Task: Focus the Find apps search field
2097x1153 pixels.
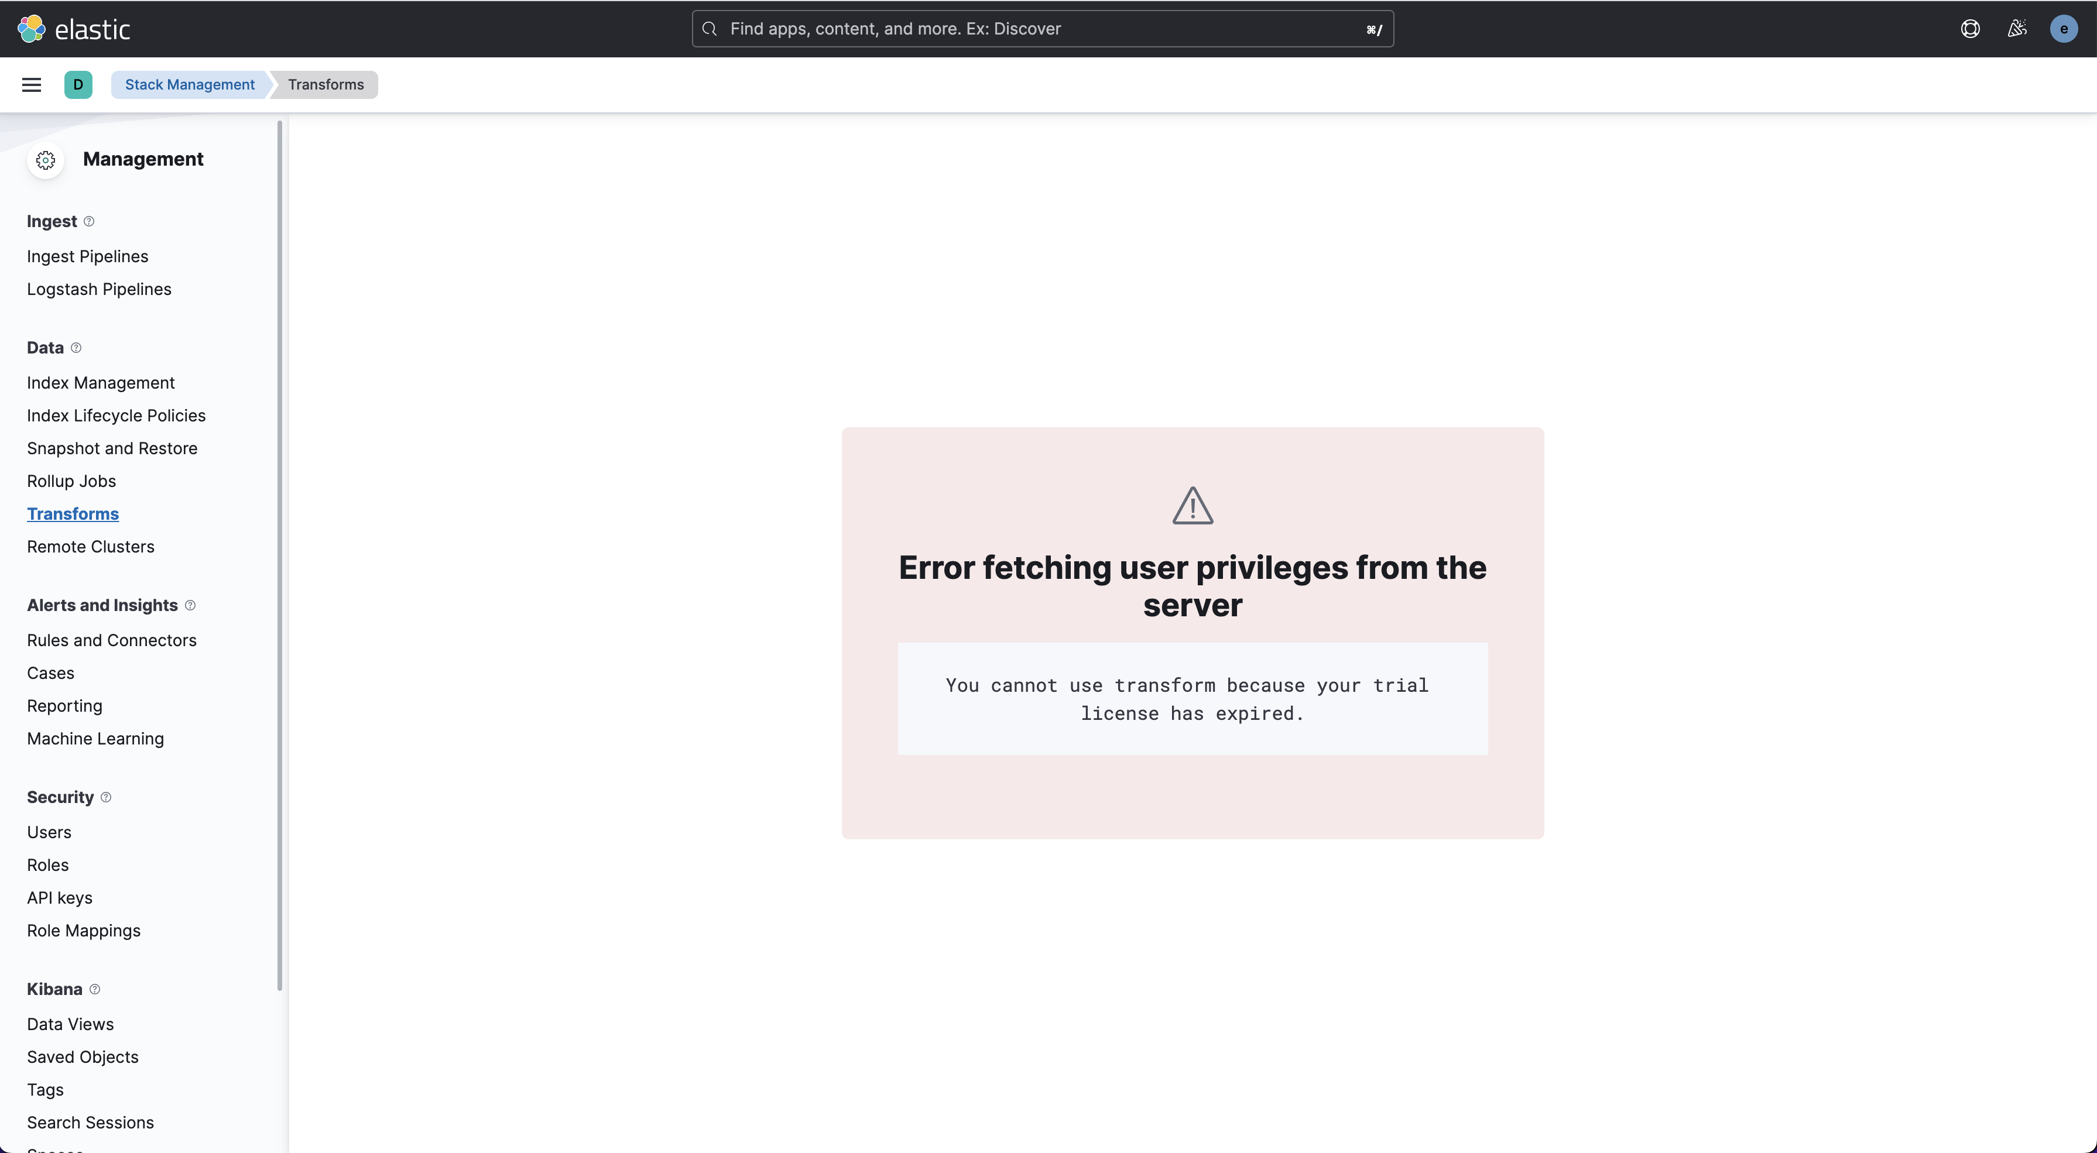Action: click(1042, 29)
